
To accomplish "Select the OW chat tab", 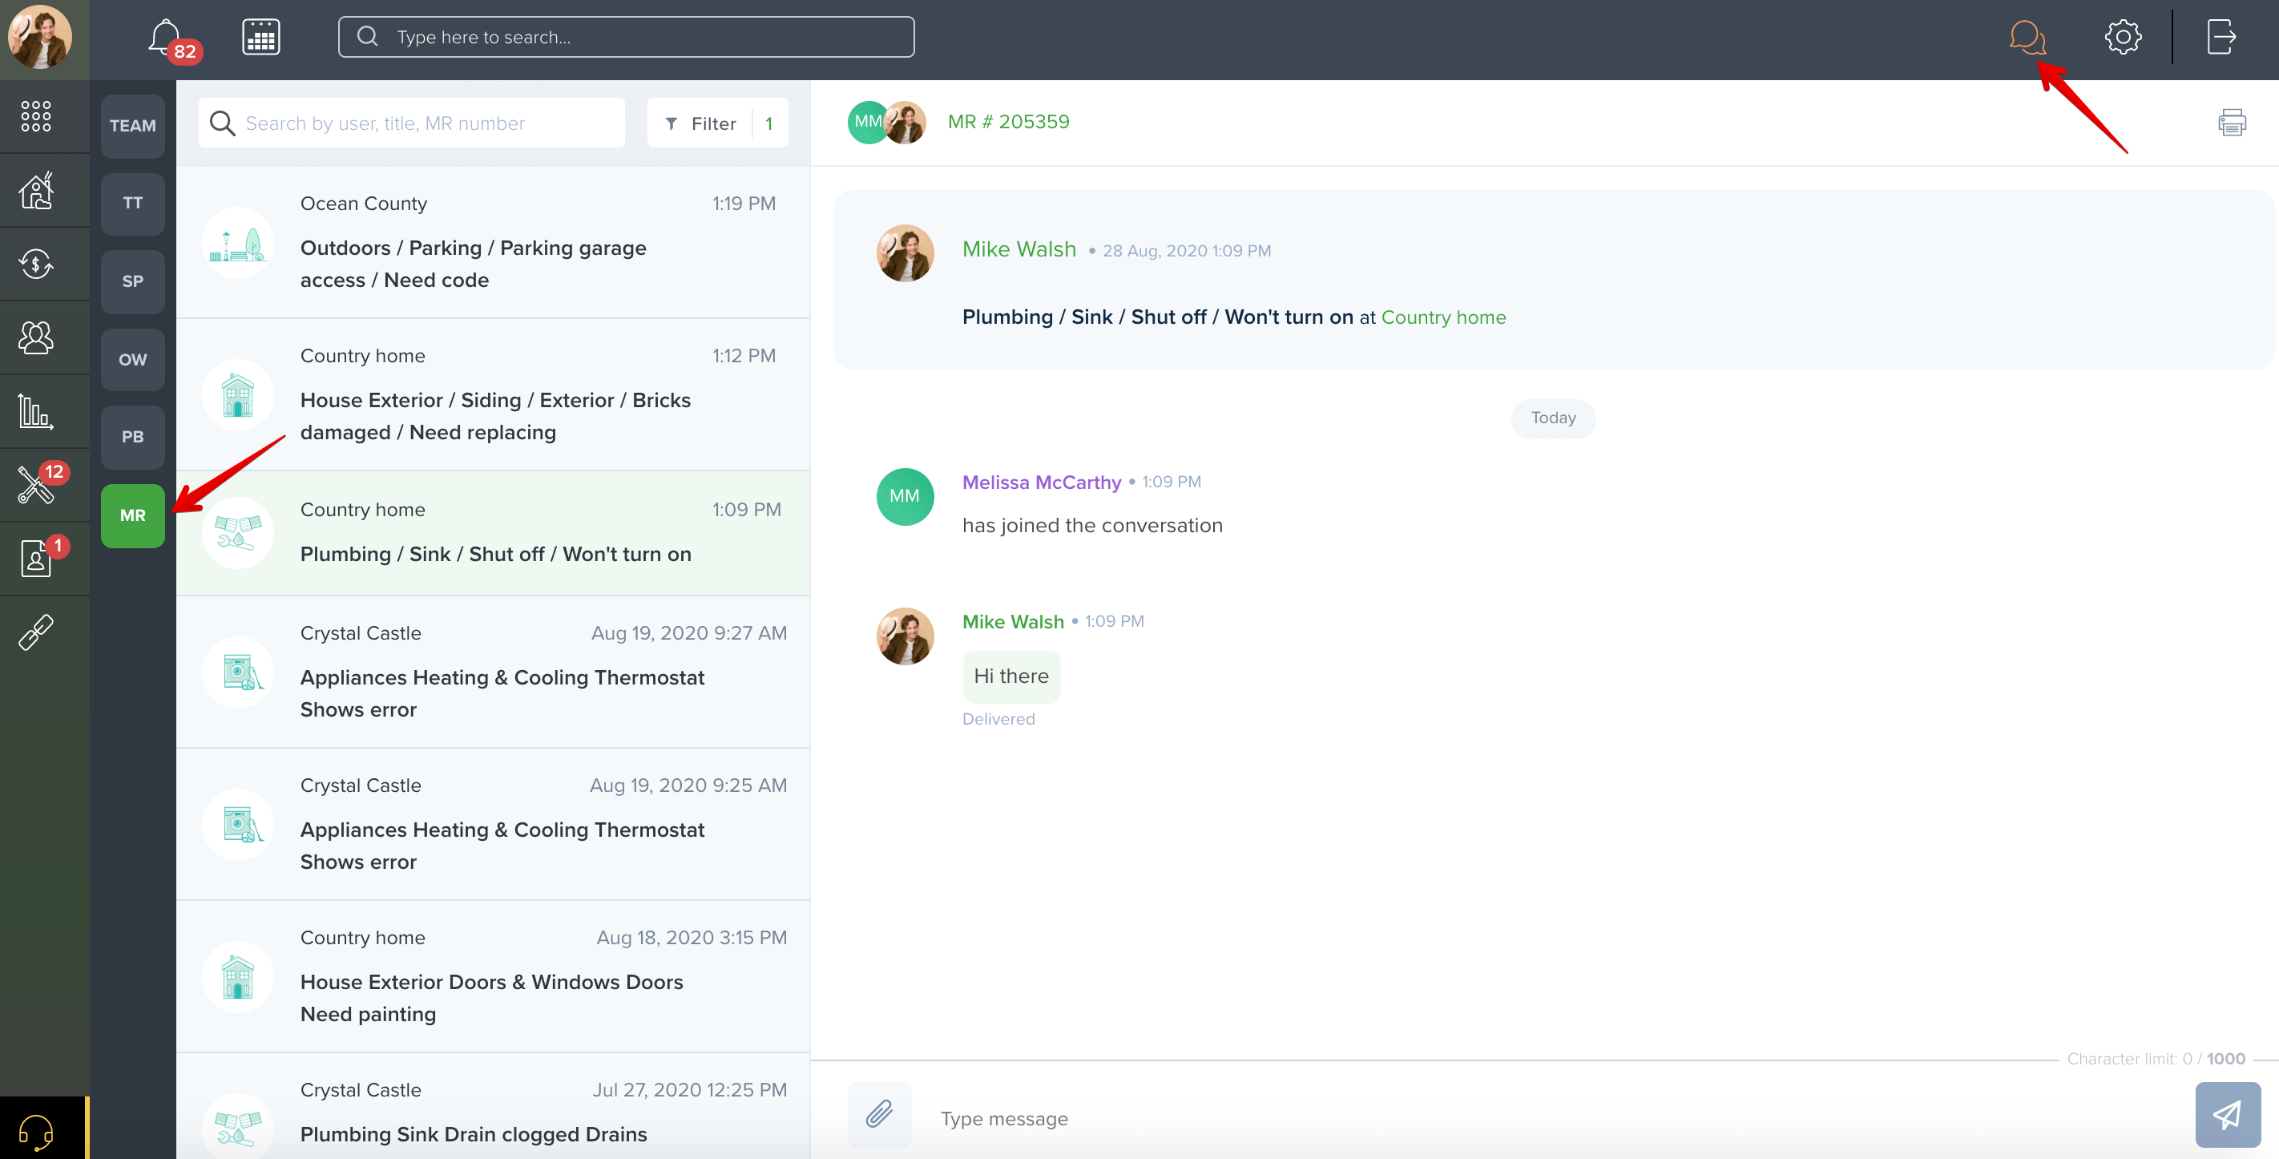I will pos(133,359).
